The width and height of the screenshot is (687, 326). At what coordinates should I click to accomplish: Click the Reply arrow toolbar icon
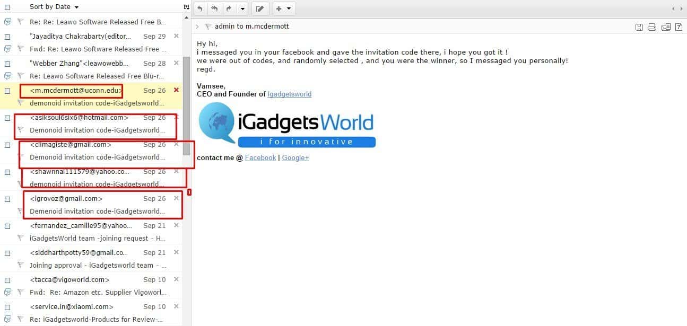click(x=200, y=8)
